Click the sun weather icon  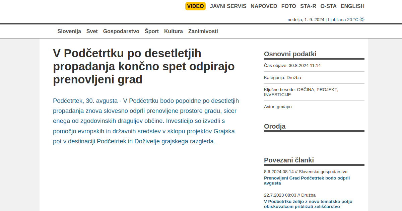362,19
